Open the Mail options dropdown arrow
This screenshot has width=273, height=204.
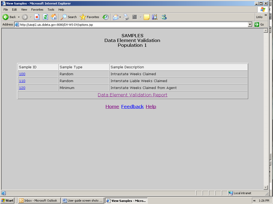(x=120, y=17)
